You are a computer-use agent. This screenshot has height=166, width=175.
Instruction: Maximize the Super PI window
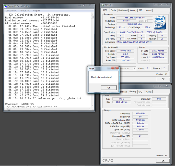pyautogui.click(x=84, y=6)
